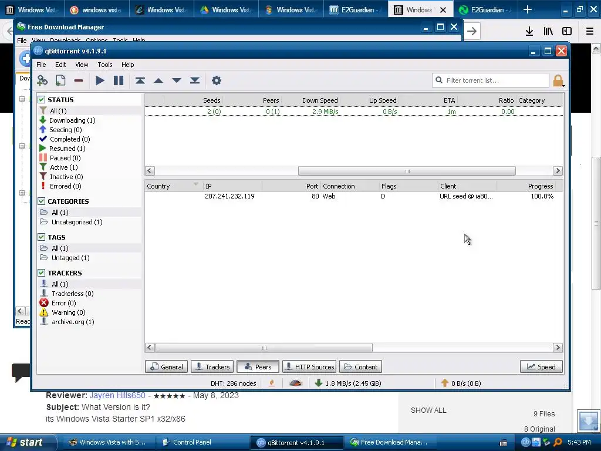Click the orange lock UI icon
Viewport: 601px width, 451px height.
[x=558, y=80]
